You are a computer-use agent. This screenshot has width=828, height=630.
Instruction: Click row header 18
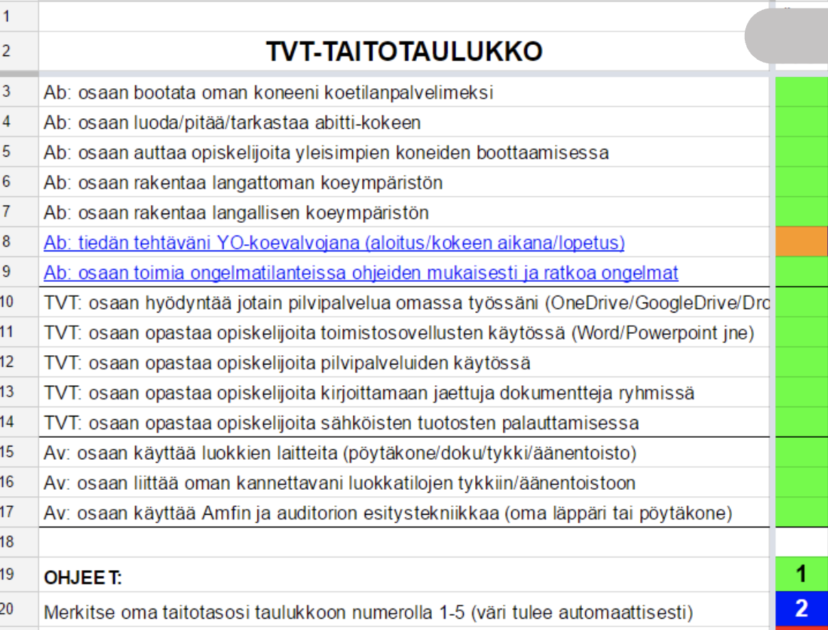point(19,542)
